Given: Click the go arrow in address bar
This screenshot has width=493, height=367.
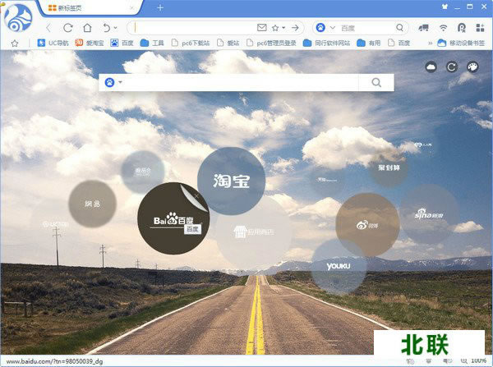Looking at the screenshot, I should [x=295, y=28].
